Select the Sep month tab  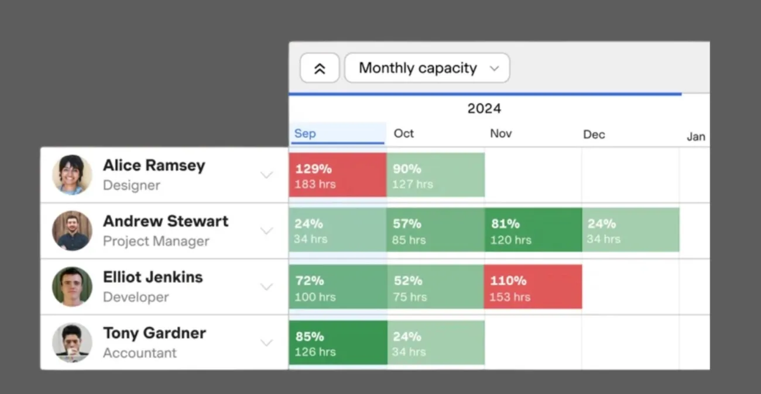pyautogui.click(x=304, y=133)
